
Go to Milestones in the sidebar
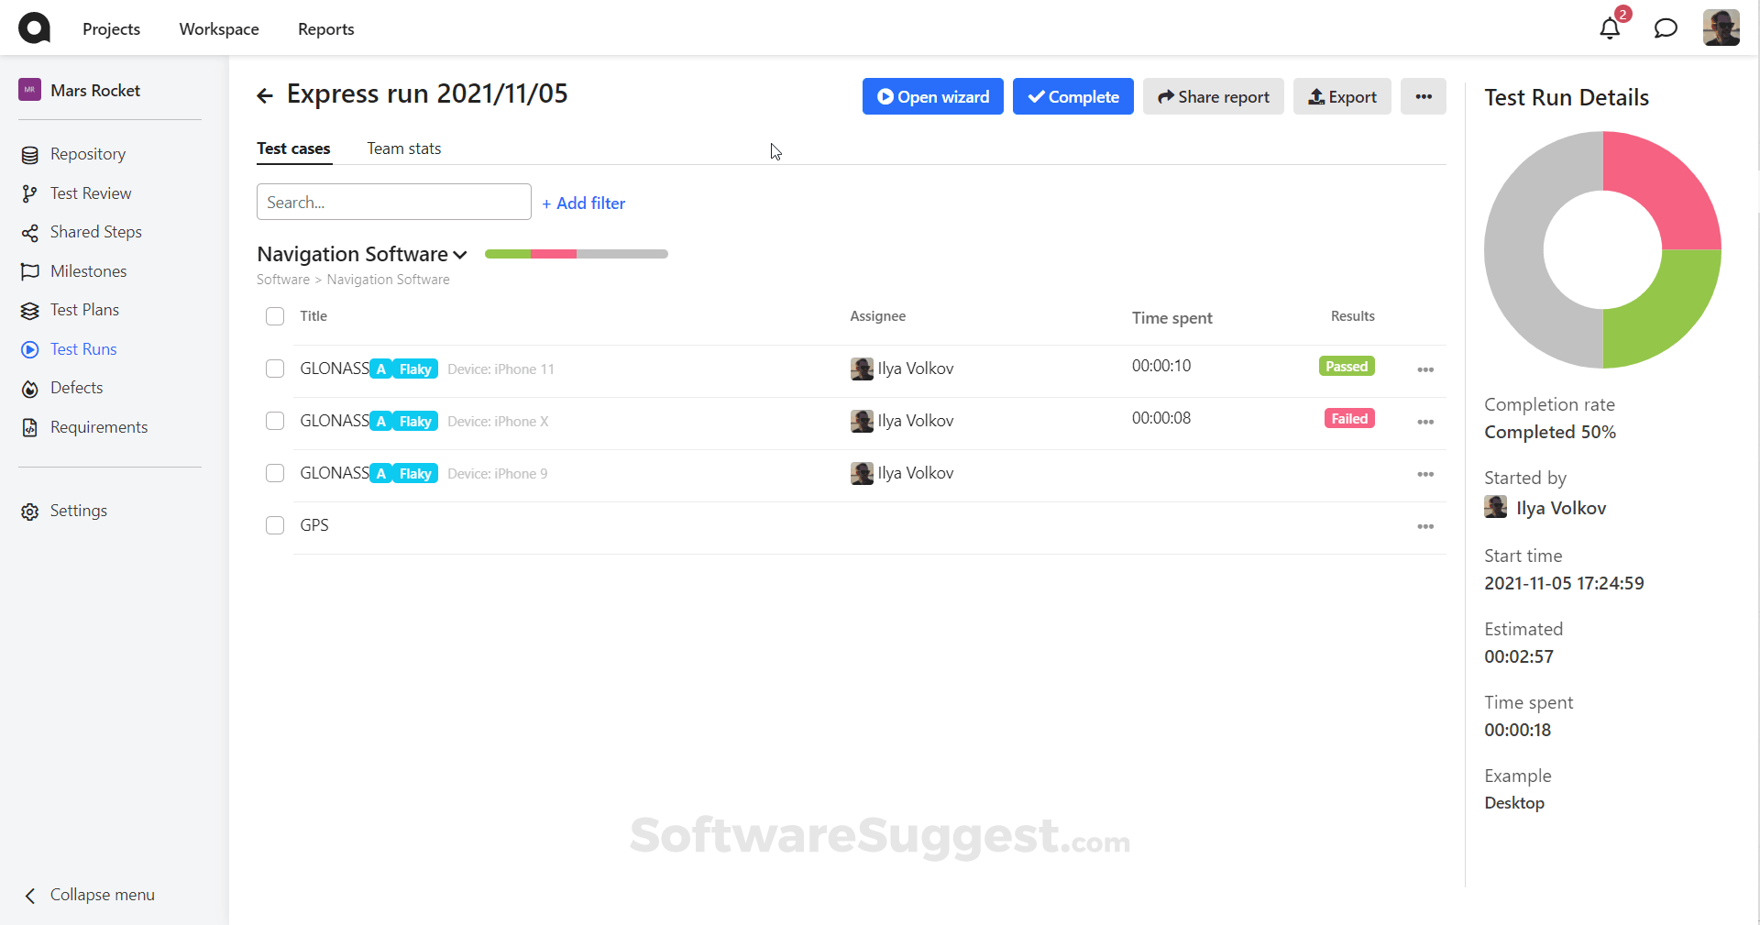87,270
